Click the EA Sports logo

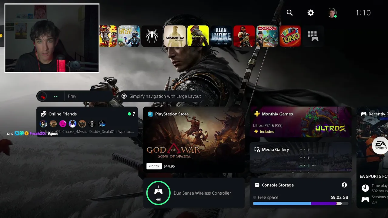pos(380,146)
